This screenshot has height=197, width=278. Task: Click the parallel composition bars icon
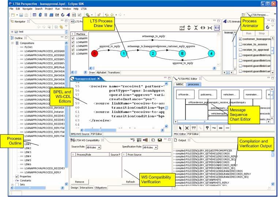pos(46,15)
